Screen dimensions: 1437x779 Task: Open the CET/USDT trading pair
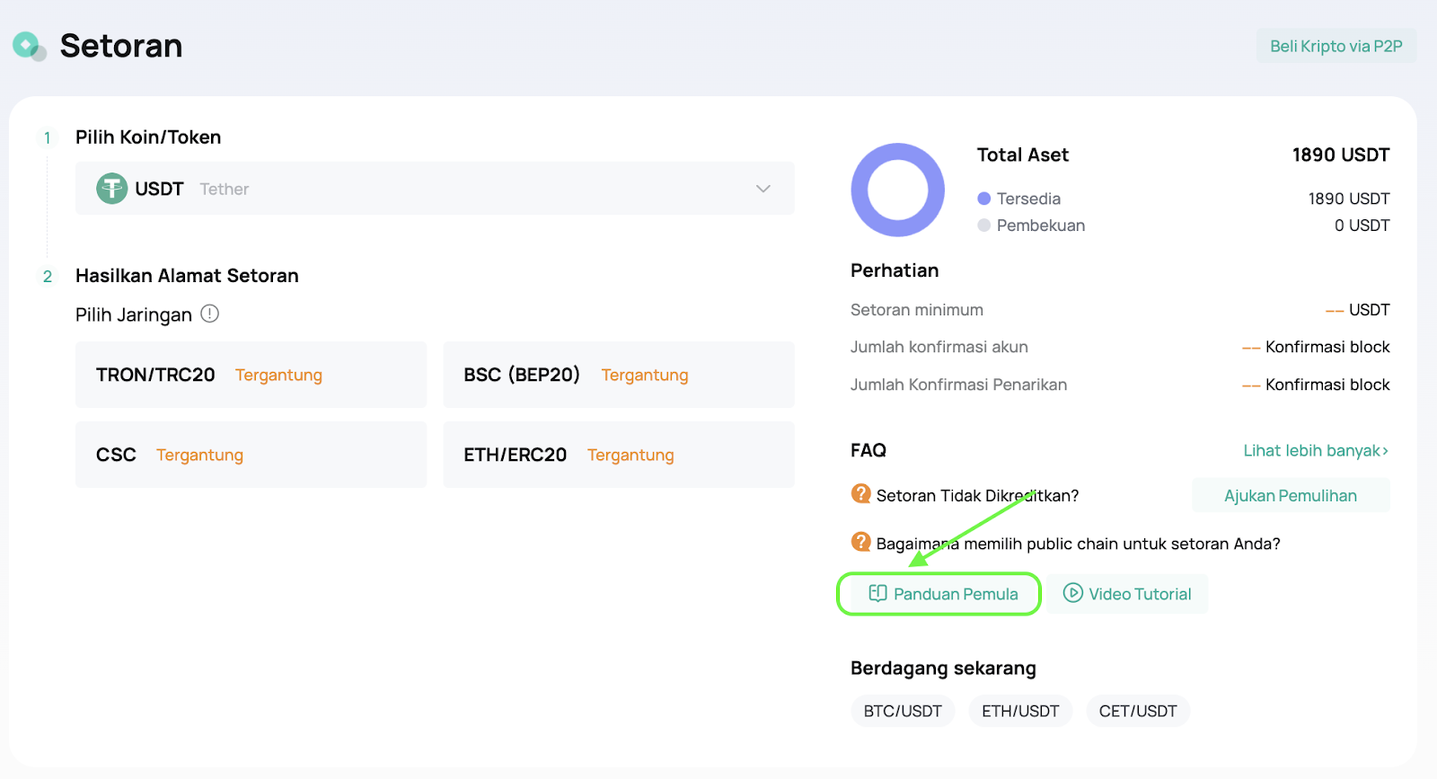tap(1138, 711)
